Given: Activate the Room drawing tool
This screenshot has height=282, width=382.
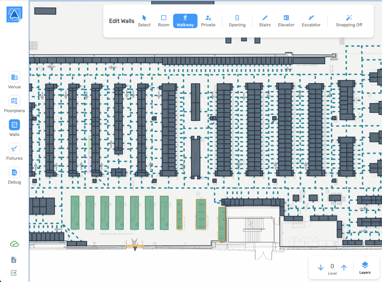Looking at the screenshot, I should 164,21.
